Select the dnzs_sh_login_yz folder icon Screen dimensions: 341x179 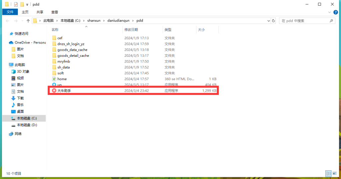tap(54, 44)
